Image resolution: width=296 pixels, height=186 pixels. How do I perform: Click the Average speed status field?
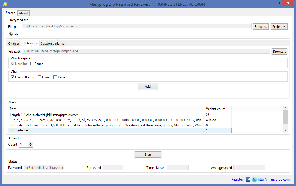250,168
